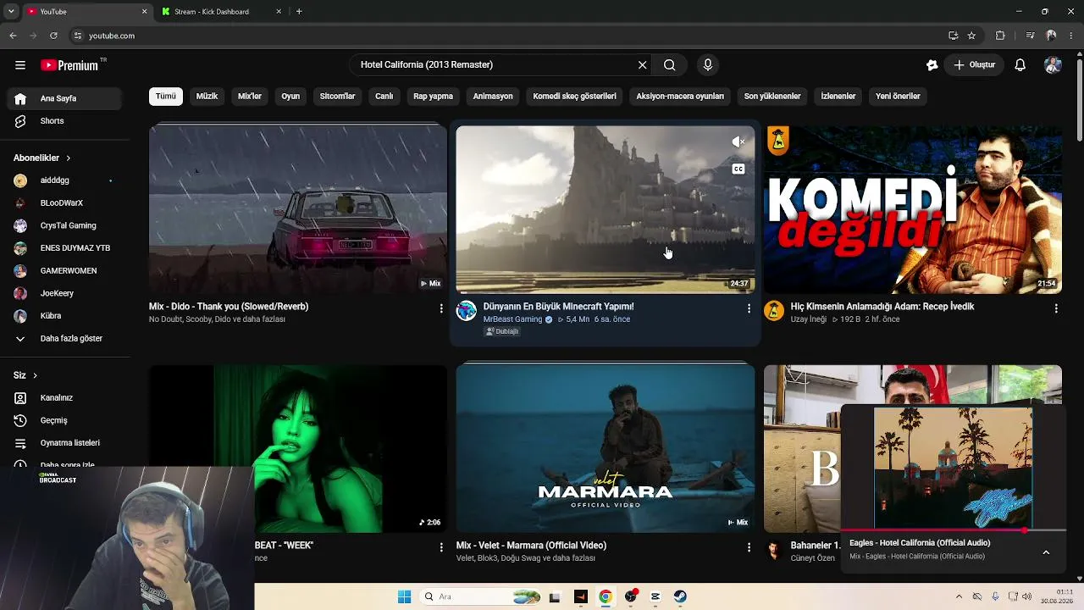Select the Mix'ler filter chip
This screenshot has width=1084, height=610.
[250, 97]
